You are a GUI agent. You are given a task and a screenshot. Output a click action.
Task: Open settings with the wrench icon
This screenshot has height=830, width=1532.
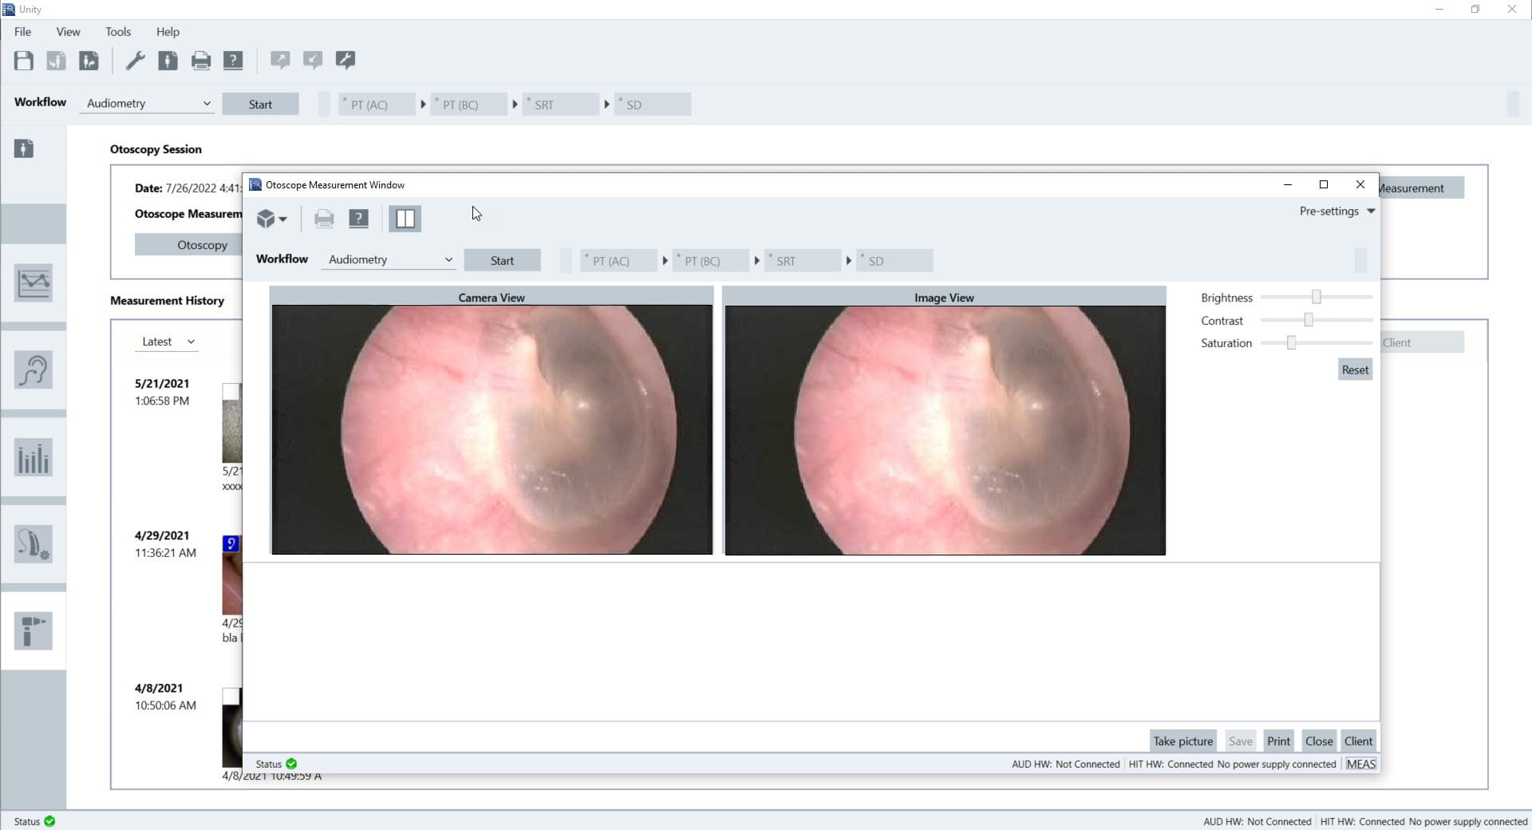pos(135,61)
